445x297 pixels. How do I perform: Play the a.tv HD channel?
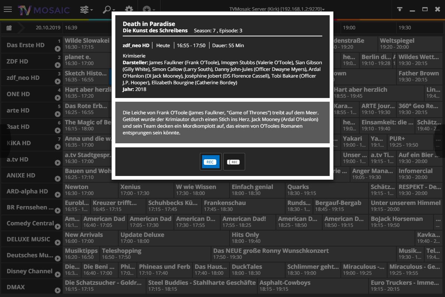tap(57, 163)
